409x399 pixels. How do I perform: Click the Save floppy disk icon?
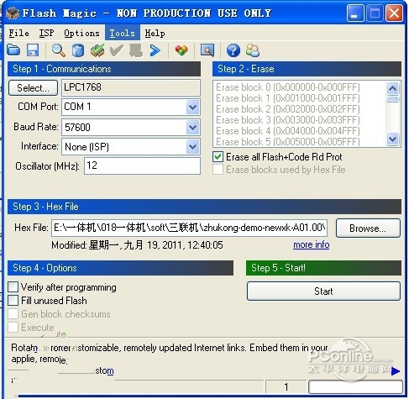pos(33,50)
